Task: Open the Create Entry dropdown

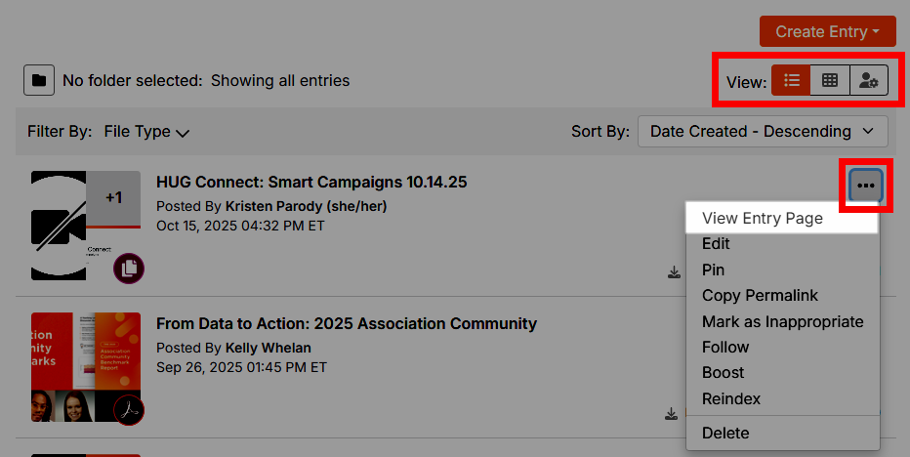Action: pyautogui.click(x=827, y=31)
